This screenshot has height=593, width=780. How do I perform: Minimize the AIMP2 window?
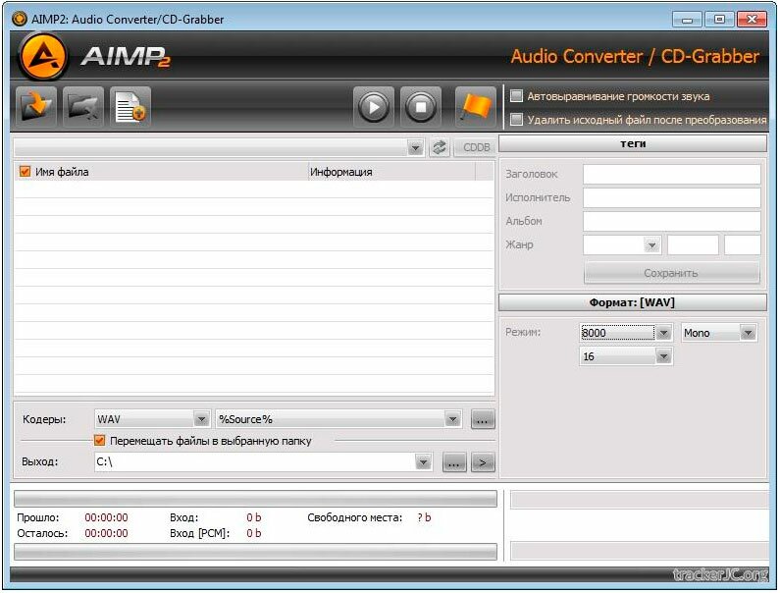pyautogui.click(x=687, y=20)
